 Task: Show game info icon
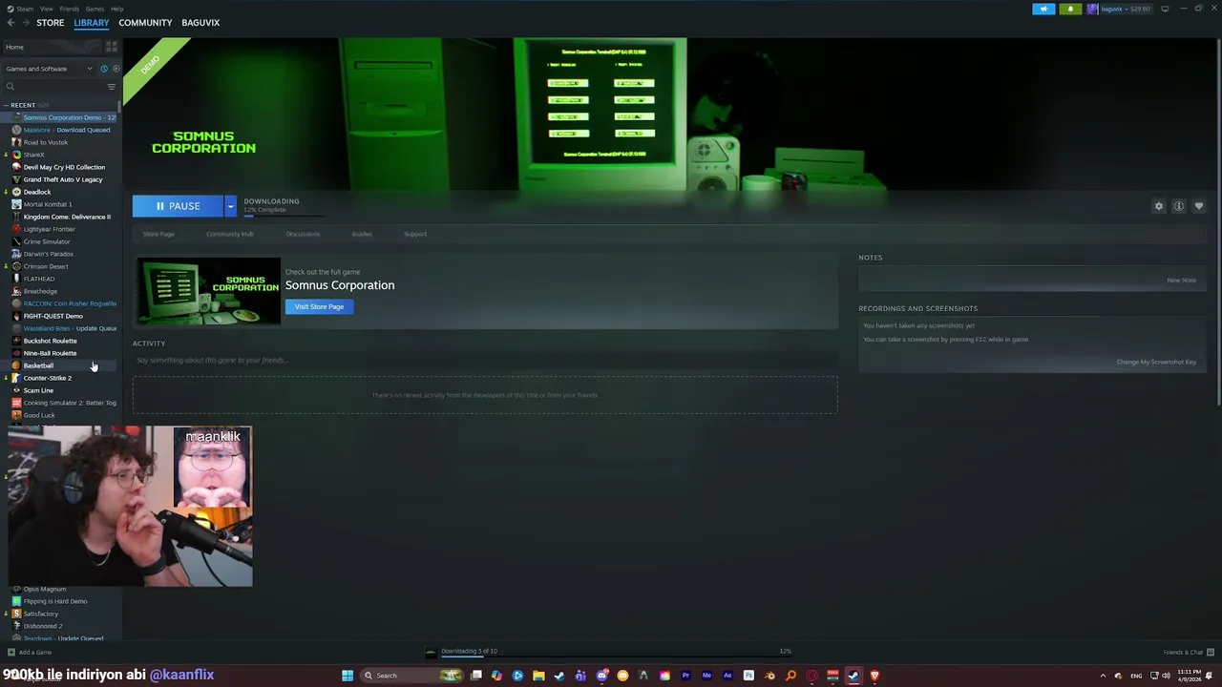tap(1179, 206)
